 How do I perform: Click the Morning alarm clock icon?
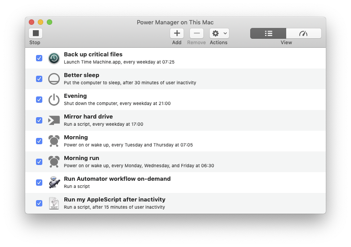(54, 141)
